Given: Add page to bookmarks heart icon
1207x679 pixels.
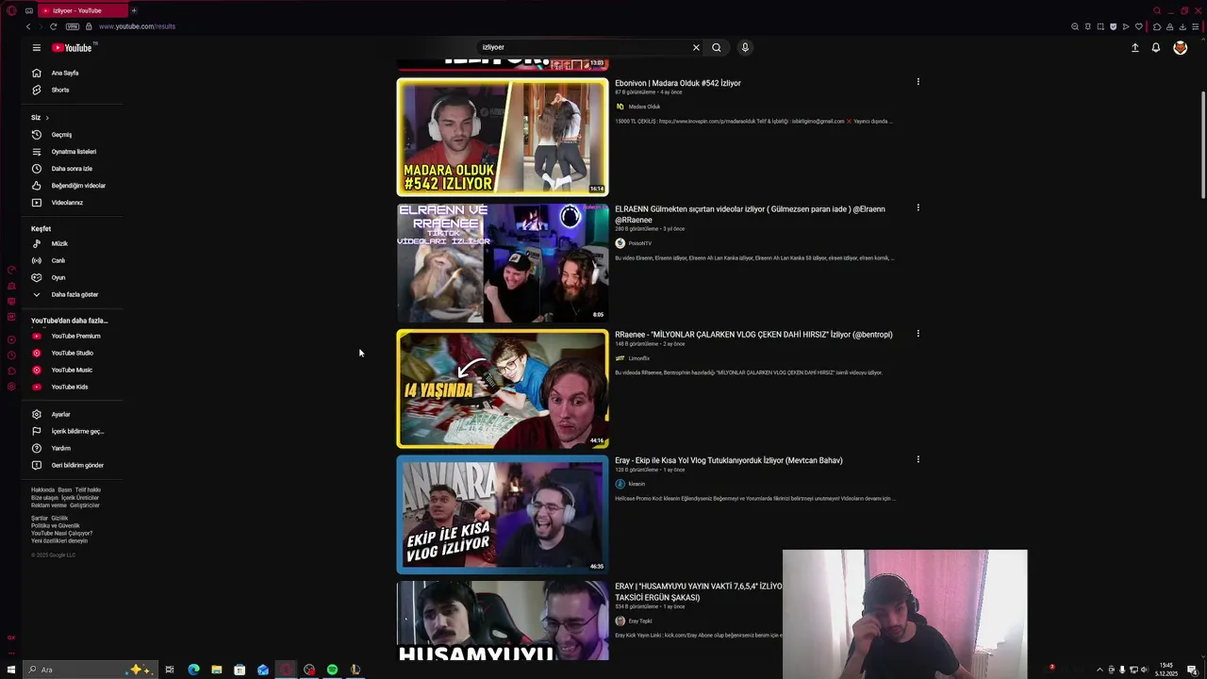Looking at the screenshot, I should (1138, 26).
